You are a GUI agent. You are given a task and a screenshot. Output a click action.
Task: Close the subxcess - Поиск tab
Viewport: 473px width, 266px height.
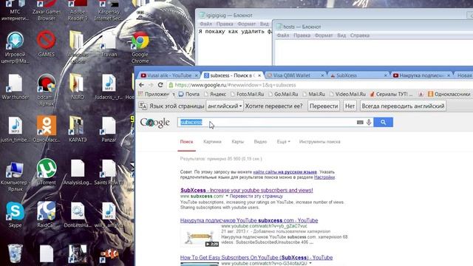pos(259,75)
